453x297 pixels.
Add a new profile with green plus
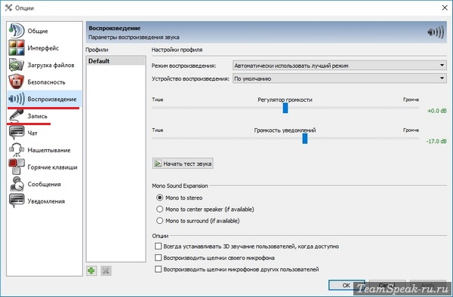coord(91,271)
